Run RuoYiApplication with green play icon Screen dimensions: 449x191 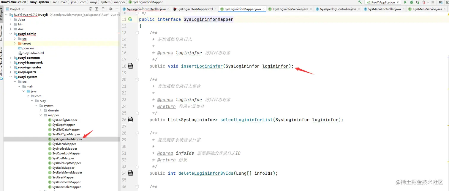406,2
